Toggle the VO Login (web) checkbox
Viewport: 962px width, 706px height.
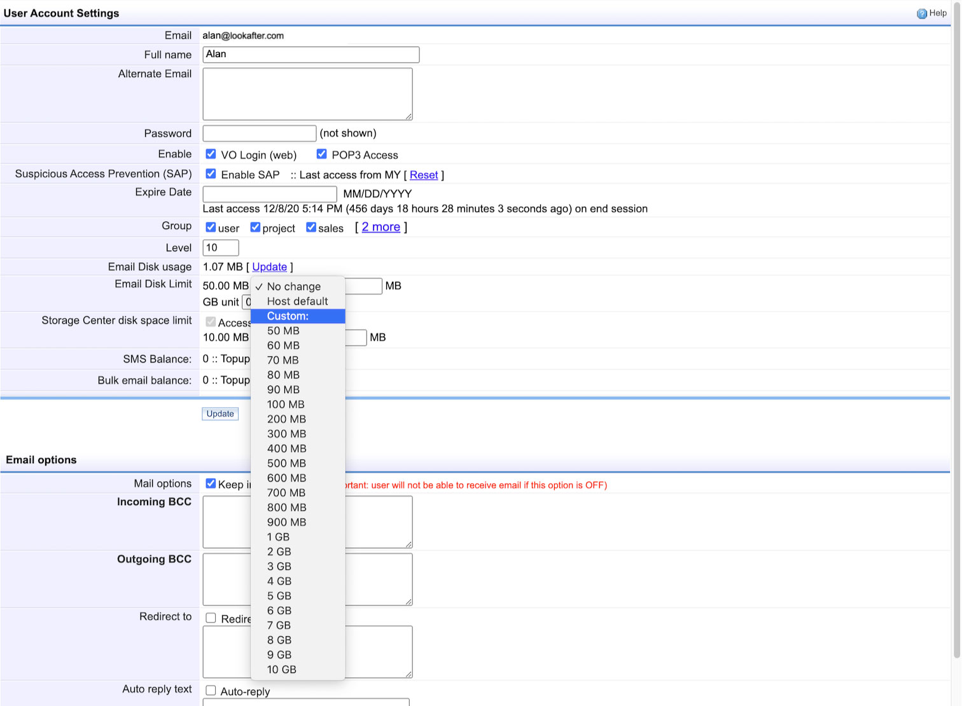click(211, 154)
